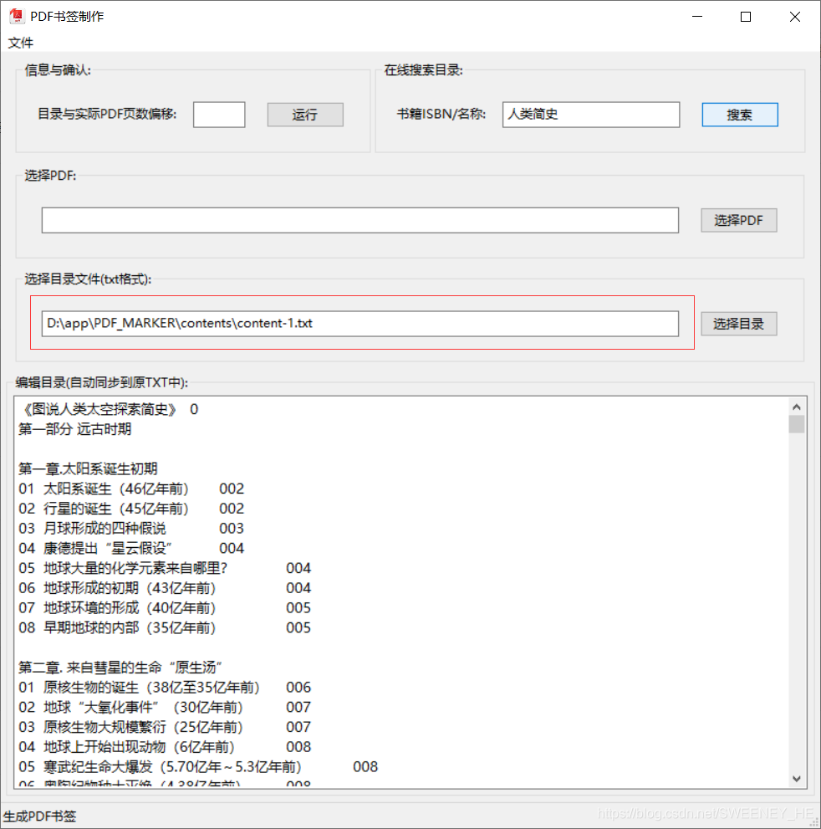Click the 选择目录 button
821x829 pixels.
pyautogui.click(x=738, y=324)
